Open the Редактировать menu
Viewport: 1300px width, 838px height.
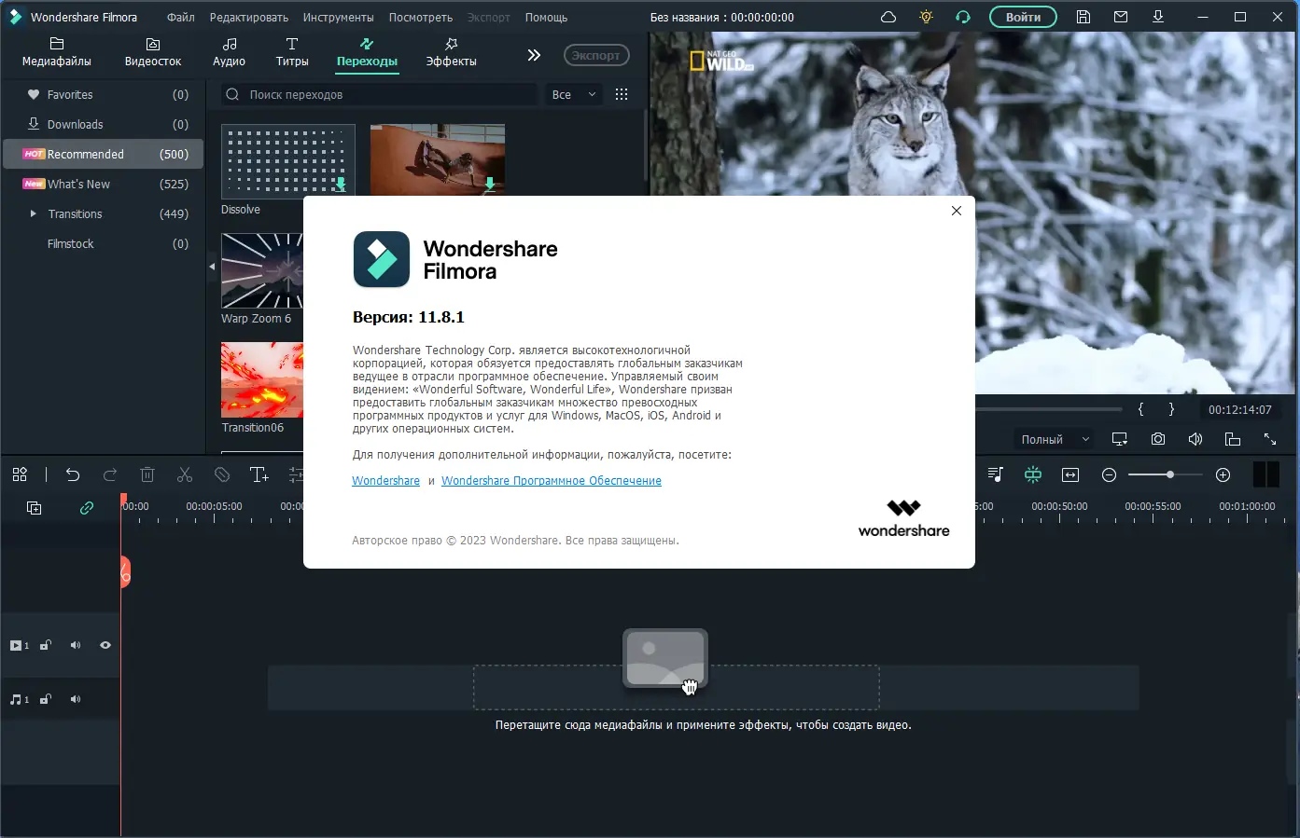[x=249, y=17]
